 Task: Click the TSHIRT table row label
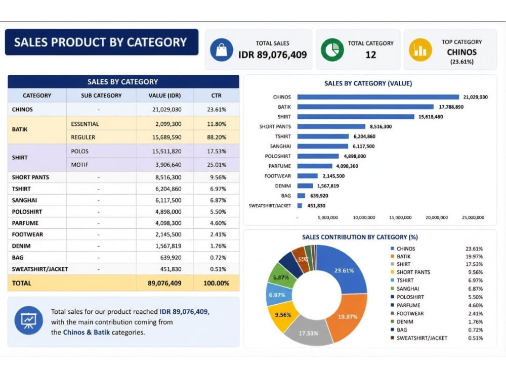[x=21, y=189]
